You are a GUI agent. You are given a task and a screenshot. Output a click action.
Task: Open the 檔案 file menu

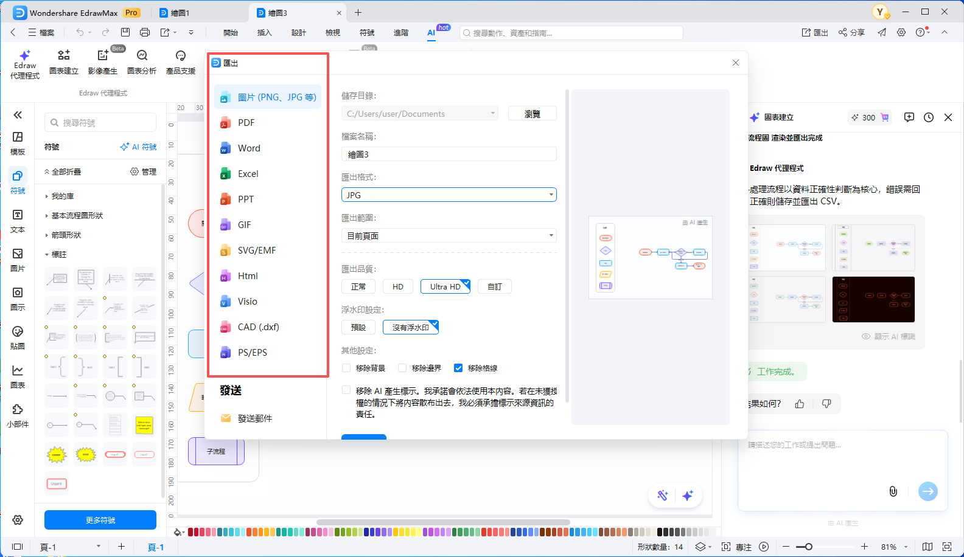coord(41,33)
